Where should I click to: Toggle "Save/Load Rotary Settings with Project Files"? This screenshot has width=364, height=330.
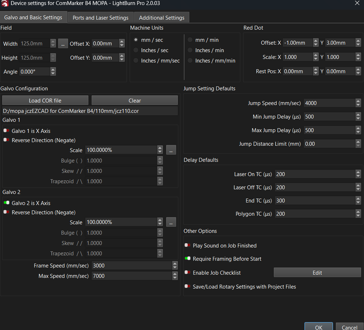tap(188, 286)
